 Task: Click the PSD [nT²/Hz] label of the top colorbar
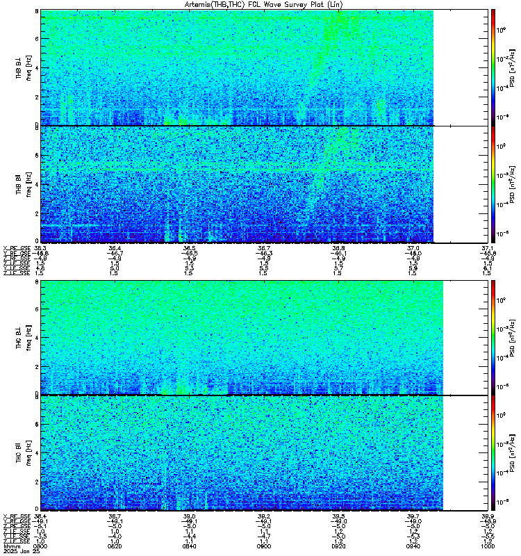[x=512, y=67]
